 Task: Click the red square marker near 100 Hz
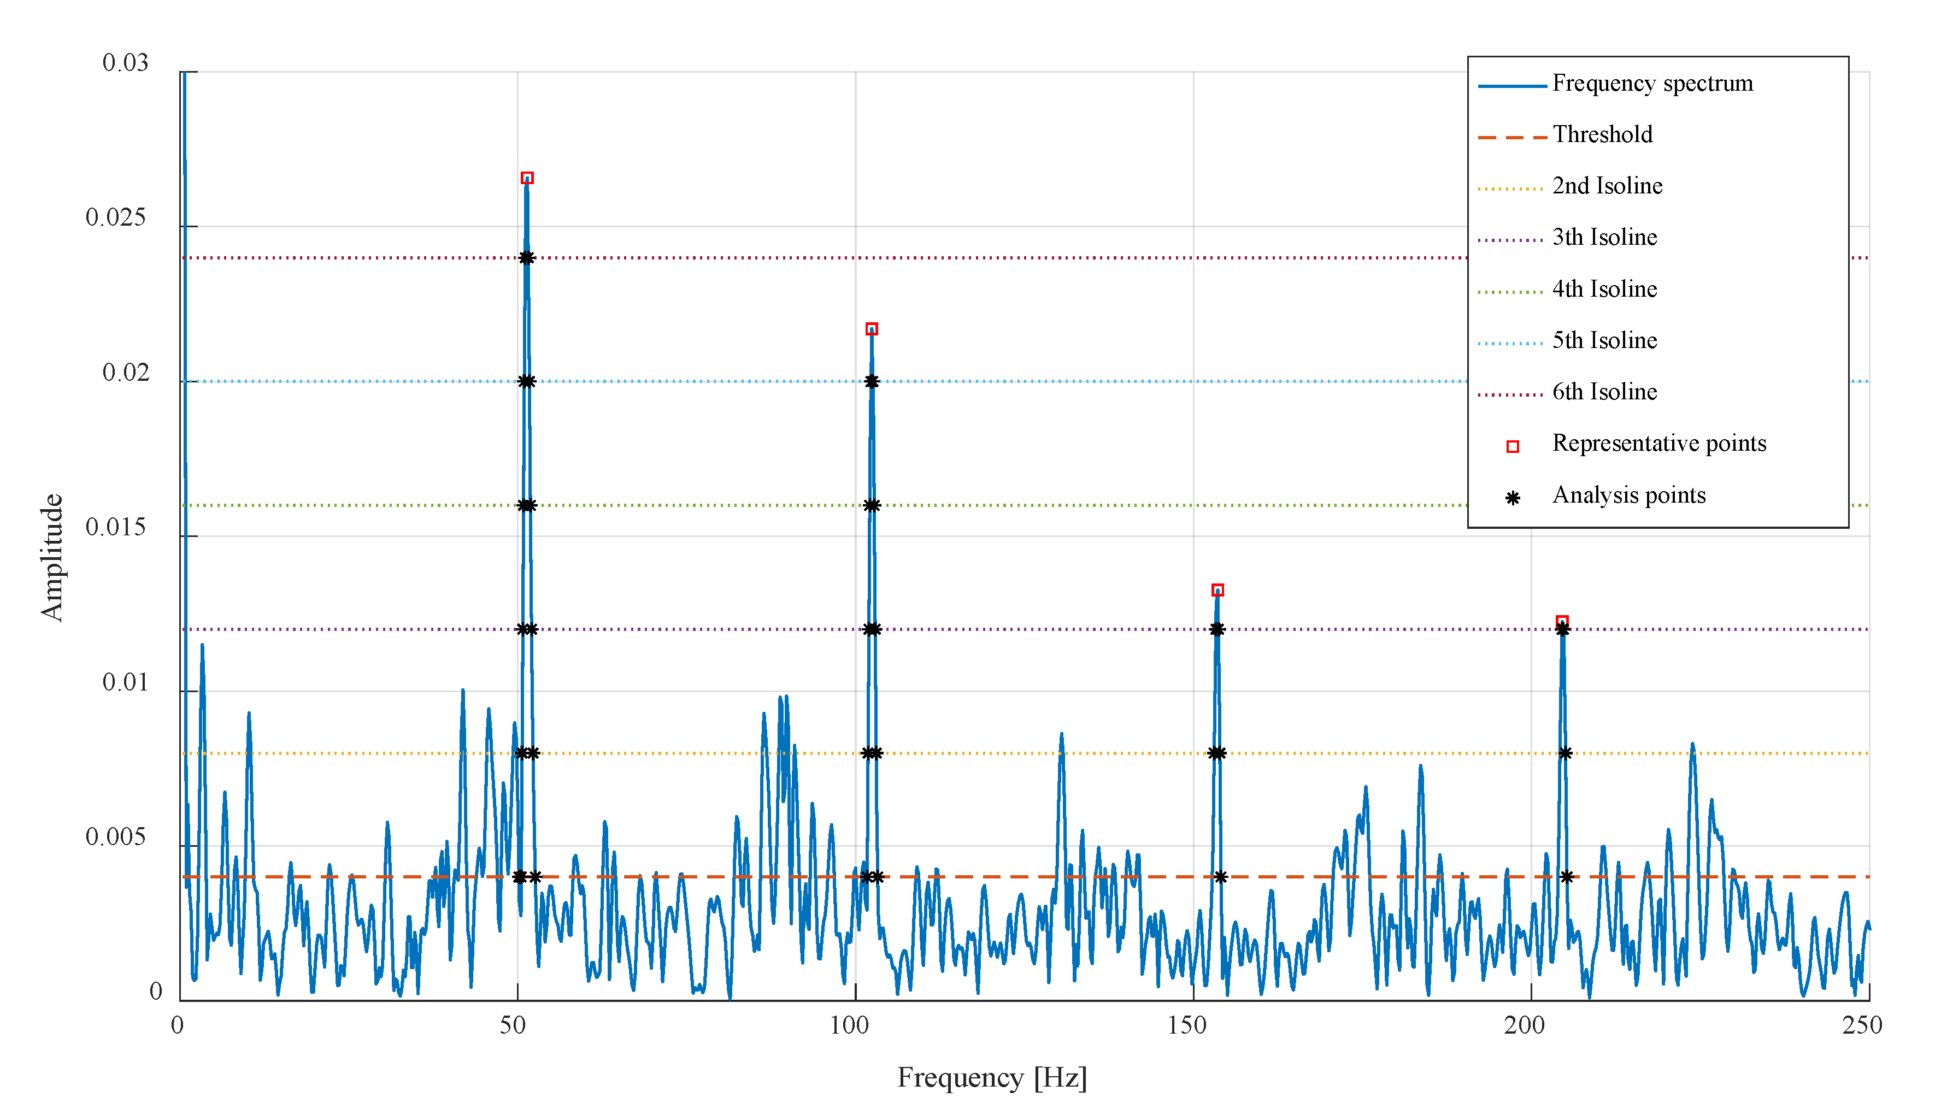(x=872, y=329)
